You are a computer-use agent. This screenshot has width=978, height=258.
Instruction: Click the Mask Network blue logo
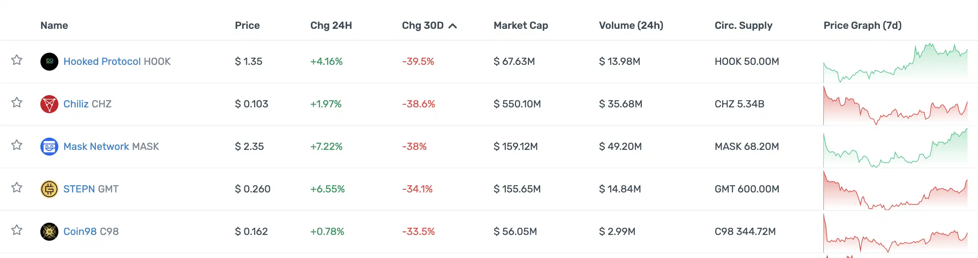pos(49,146)
